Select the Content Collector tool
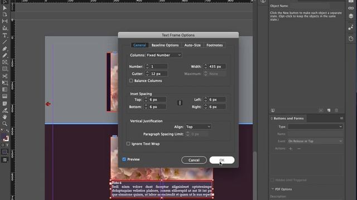This screenshot has height=200, width=357. [4, 28]
